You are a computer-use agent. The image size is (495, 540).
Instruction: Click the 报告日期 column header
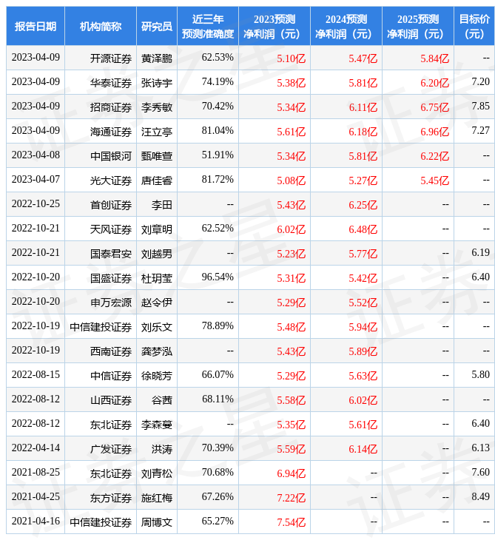coord(36,26)
